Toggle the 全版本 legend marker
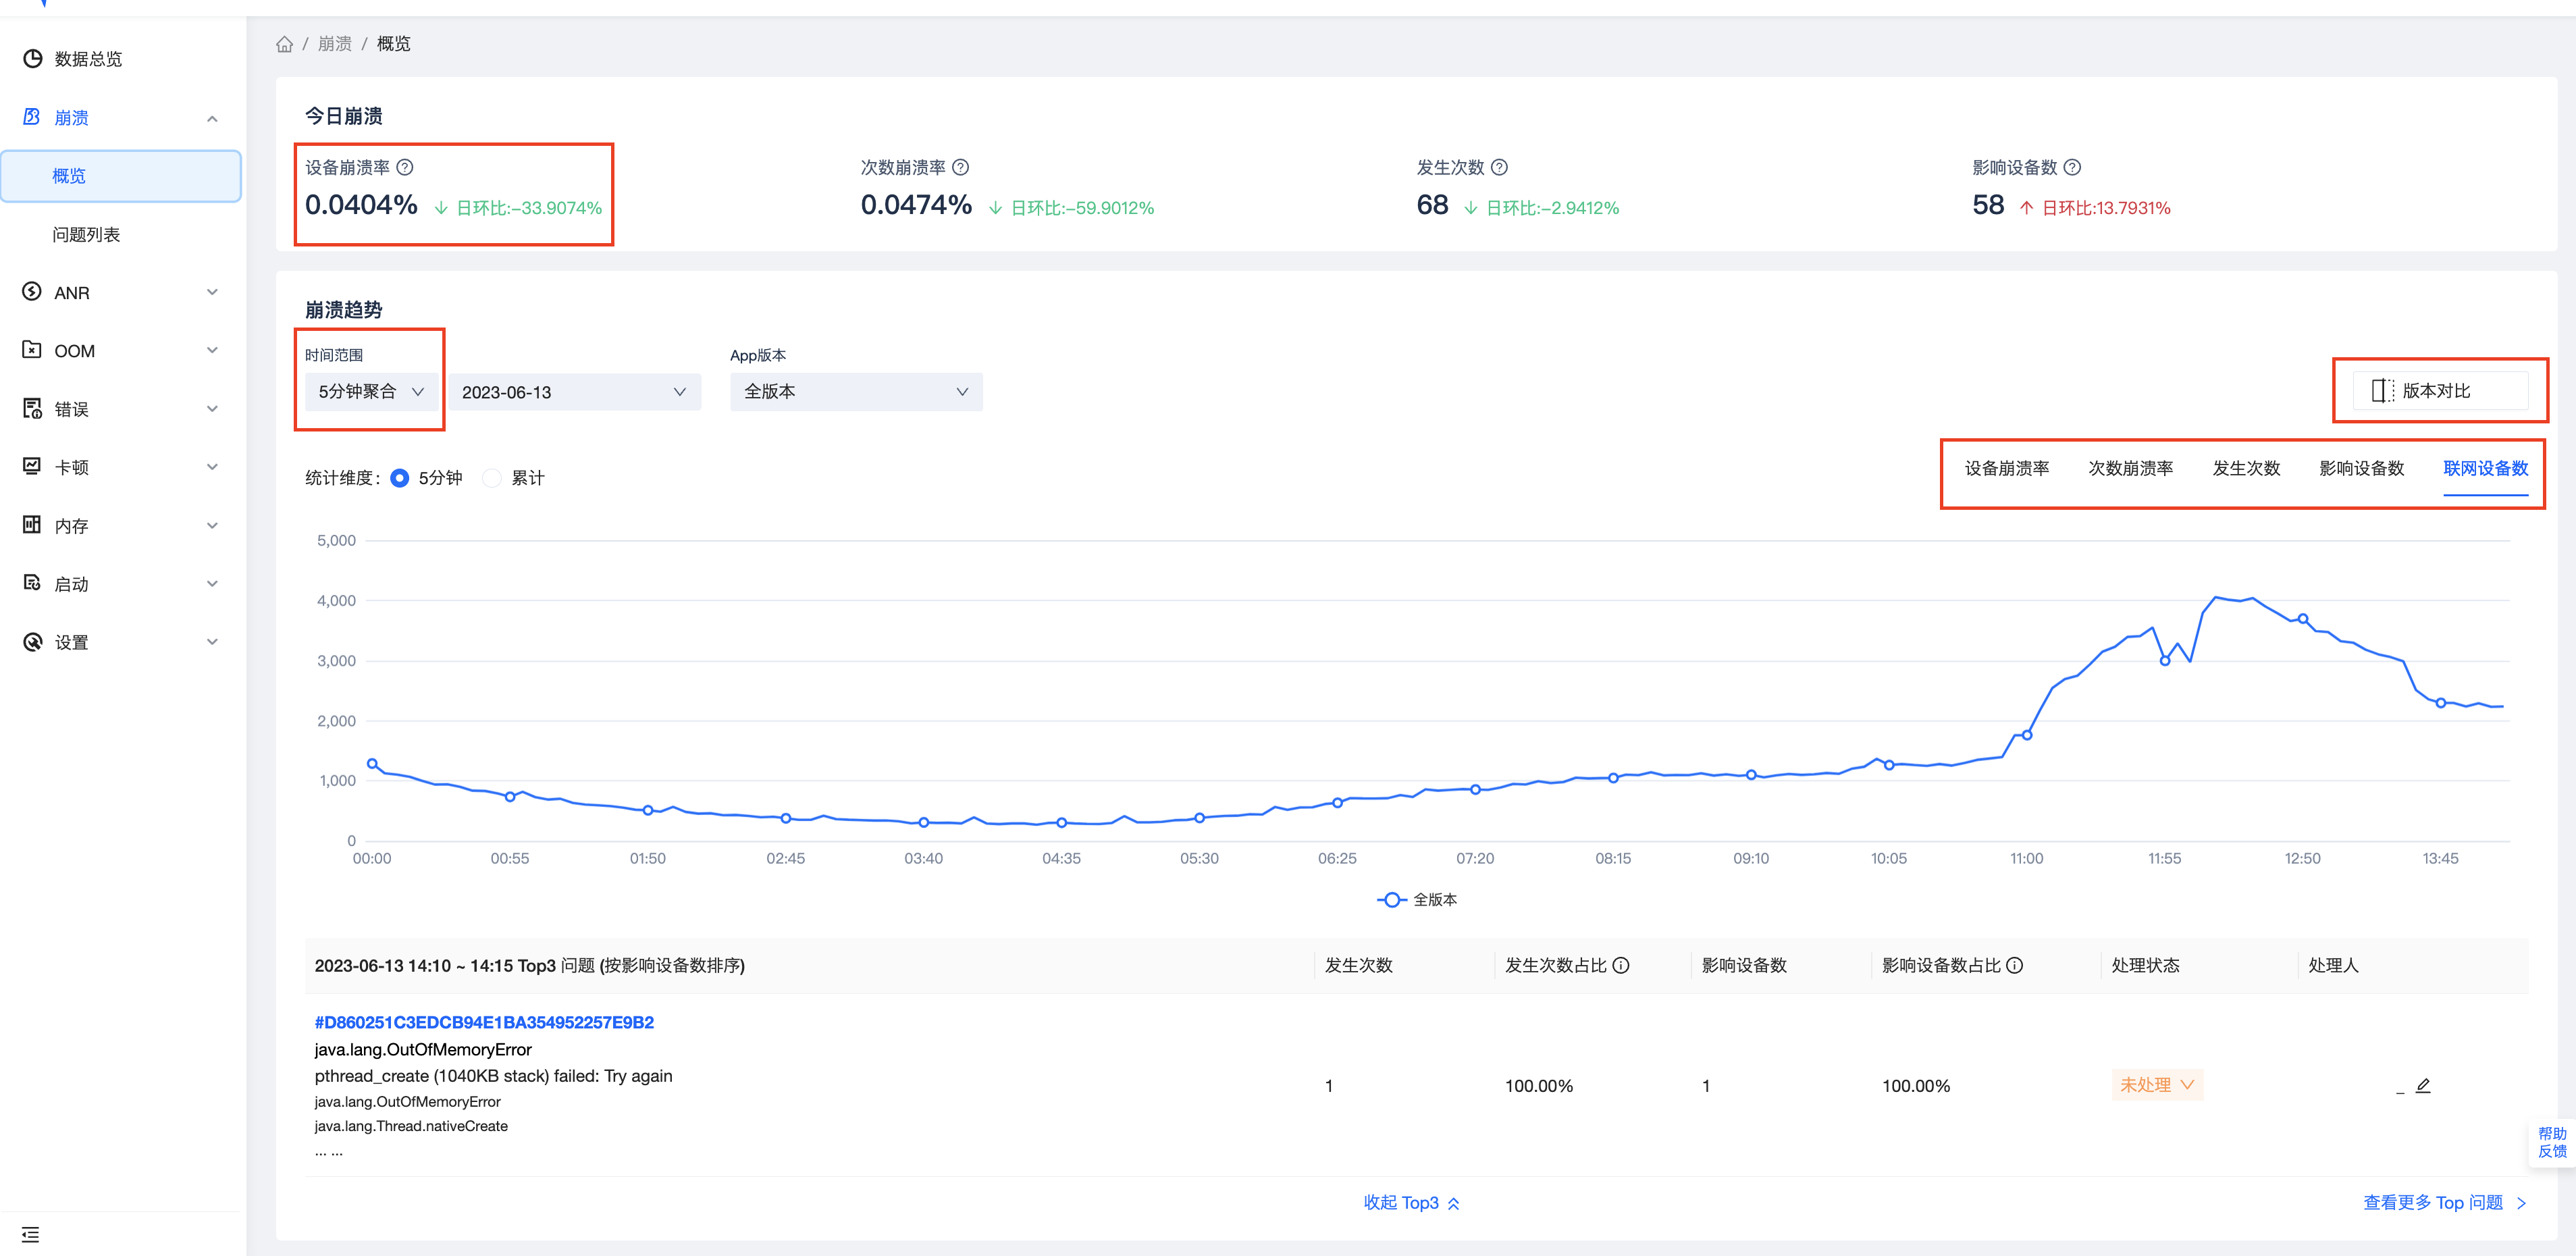Image resolution: width=2576 pixels, height=1256 pixels. [x=1391, y=900]
